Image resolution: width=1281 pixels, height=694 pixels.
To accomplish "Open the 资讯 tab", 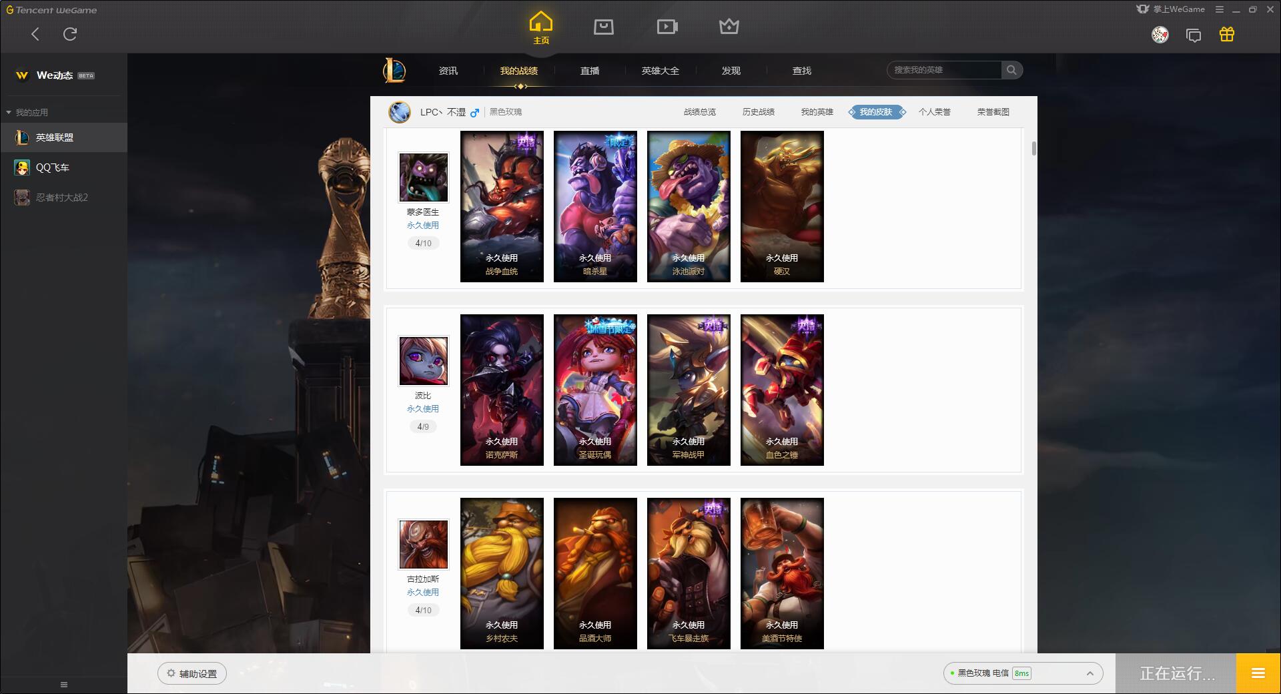I will pyautogui.click(x=448, y=71).
